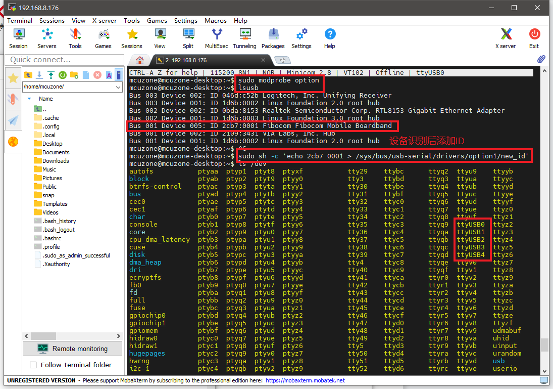This screenshot has width=553, height=389.
Task: Open the Sessions menu
Action: 52,21
